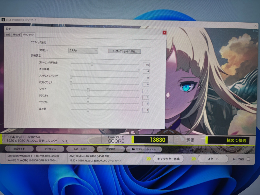Open the 公式サイト link button
The image size is (260, 195).
(19, 149)
